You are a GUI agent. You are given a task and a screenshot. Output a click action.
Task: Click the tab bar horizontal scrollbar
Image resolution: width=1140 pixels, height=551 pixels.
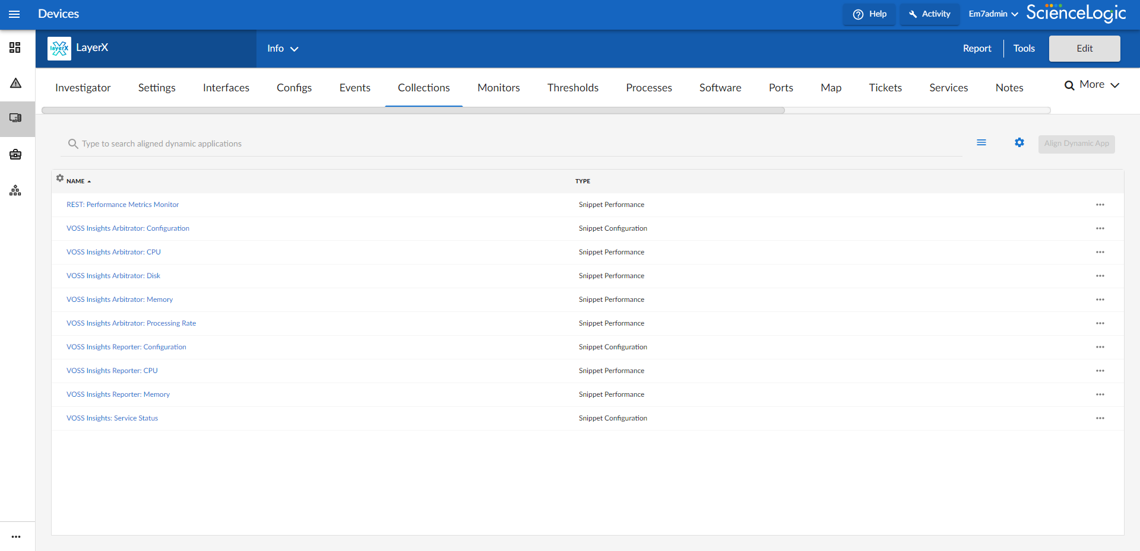point(413,110)
